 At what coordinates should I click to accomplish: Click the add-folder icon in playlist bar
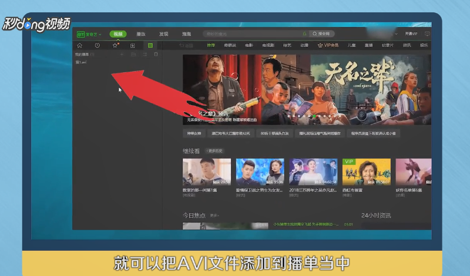133,54
